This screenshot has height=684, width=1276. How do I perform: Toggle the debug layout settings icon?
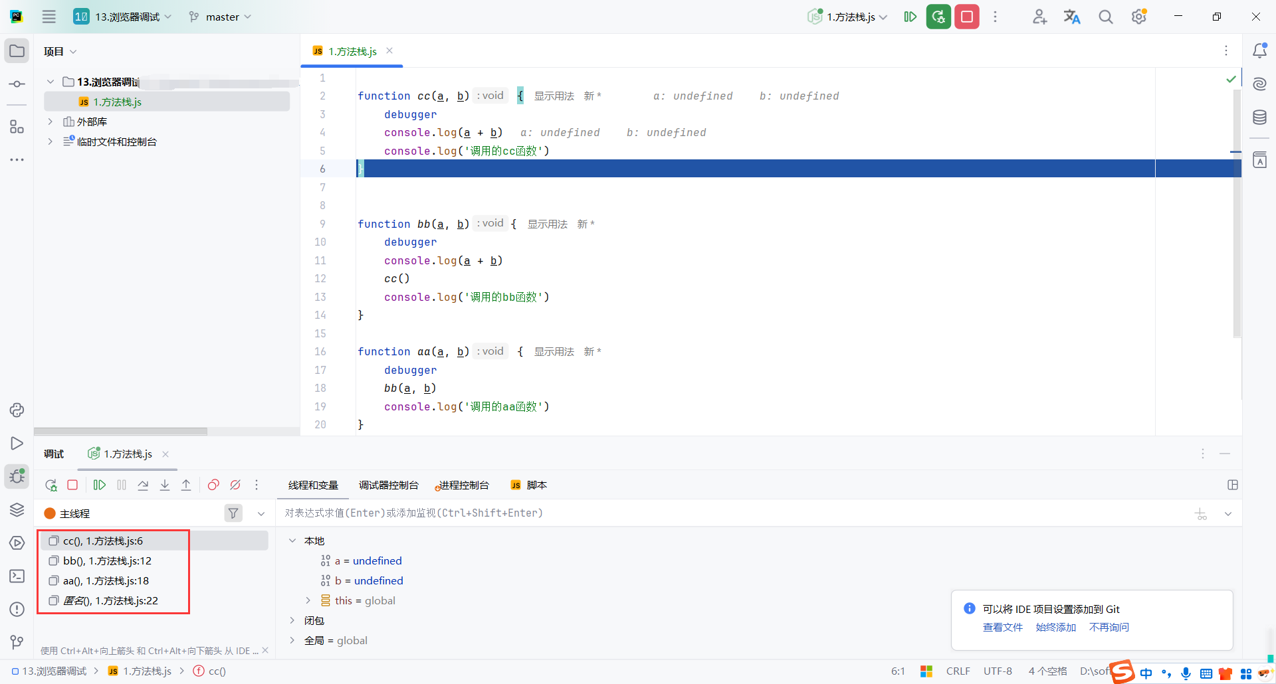point(1233,485)
